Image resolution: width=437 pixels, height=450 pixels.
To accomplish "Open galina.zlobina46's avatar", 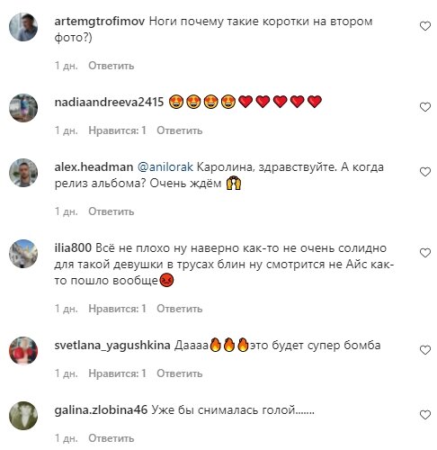I will (23, 416).
